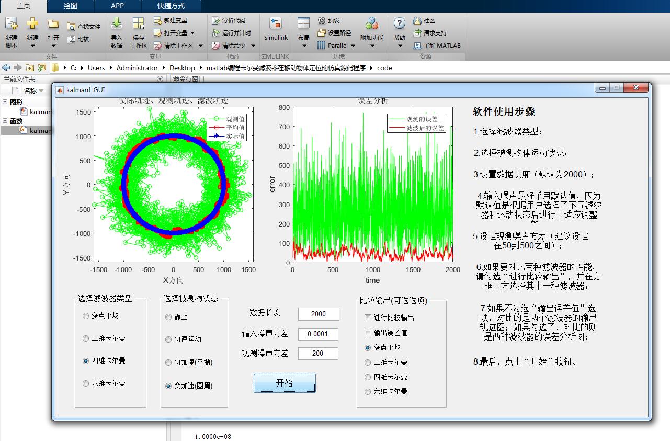Click Save Workspace (保存工作区) icon
This screenshot has height=441, width=670.
(x=138, y=24)
